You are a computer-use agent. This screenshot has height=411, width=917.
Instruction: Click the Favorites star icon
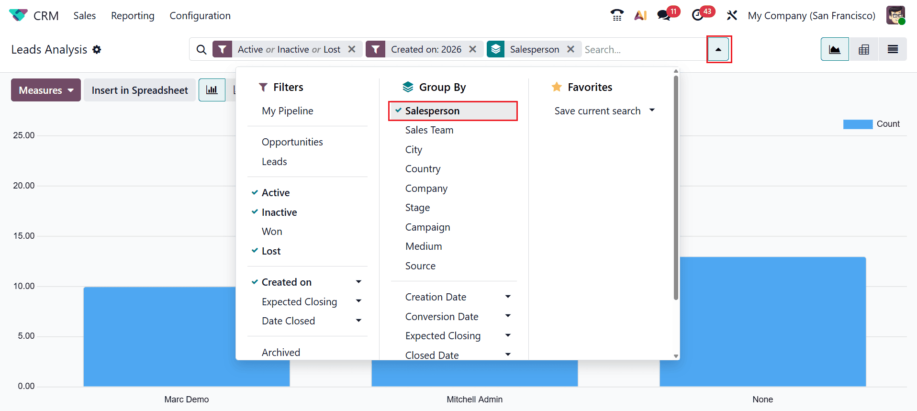[557, 87]
